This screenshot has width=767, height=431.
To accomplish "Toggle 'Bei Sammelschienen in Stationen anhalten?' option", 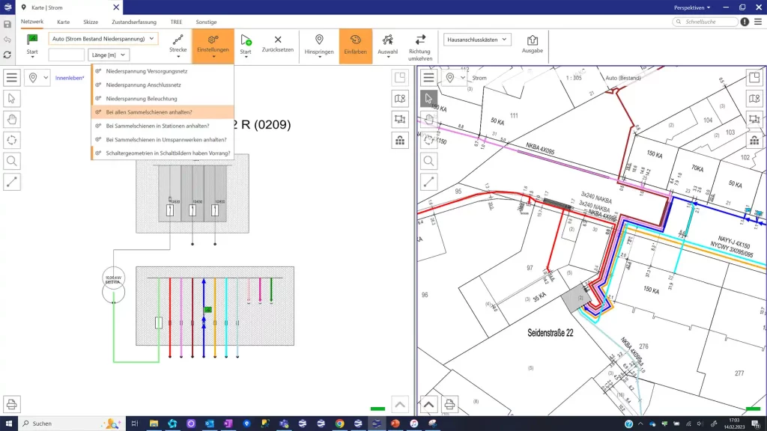I will [157, 126].
